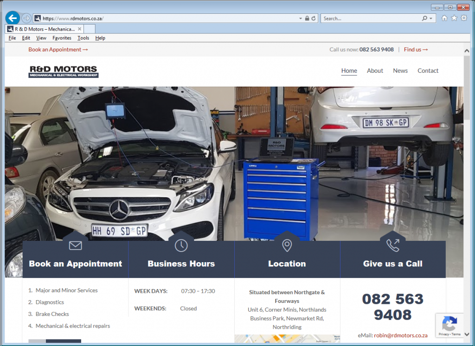Click the phone icon above Give us a Call
The height and width of the screenshot is (346, 475).
click(x=392, y=245)
